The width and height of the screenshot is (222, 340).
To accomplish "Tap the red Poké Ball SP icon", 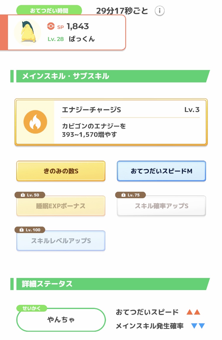I will [51, 26].
